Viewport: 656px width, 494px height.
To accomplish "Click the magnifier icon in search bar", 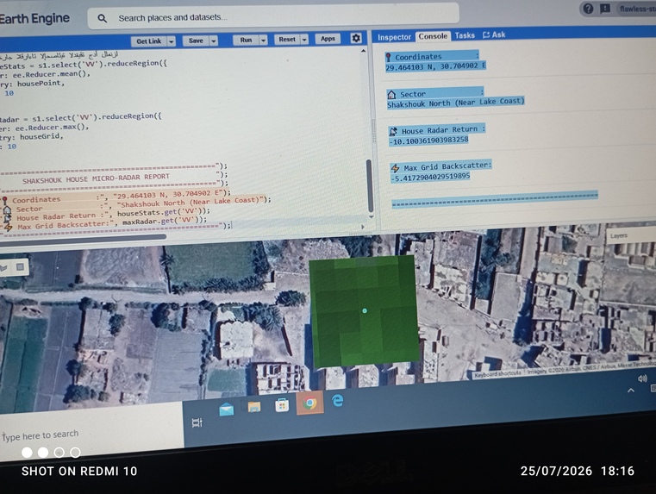I will 102,18.
